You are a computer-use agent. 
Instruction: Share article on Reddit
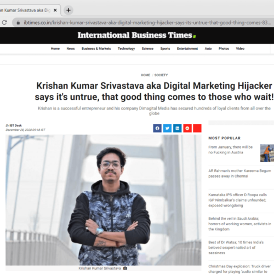(x=187, y=128)
